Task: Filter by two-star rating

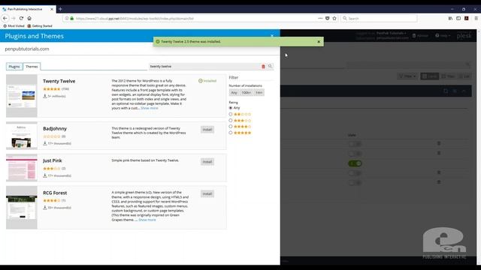Action: pyautogui.click(x=231, y=114)
